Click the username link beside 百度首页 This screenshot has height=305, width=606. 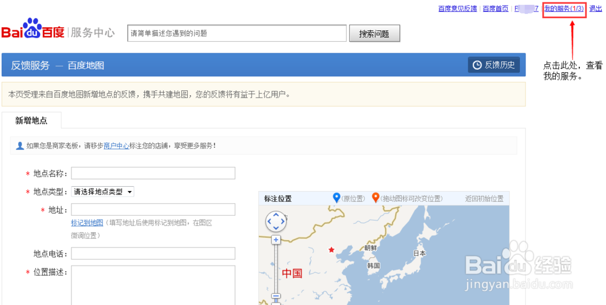[x=527, y=8]
